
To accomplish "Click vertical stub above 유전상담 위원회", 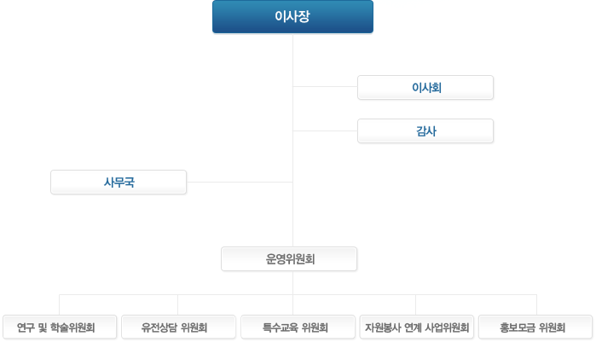I will pyautogui.click(x=178, y=304).
